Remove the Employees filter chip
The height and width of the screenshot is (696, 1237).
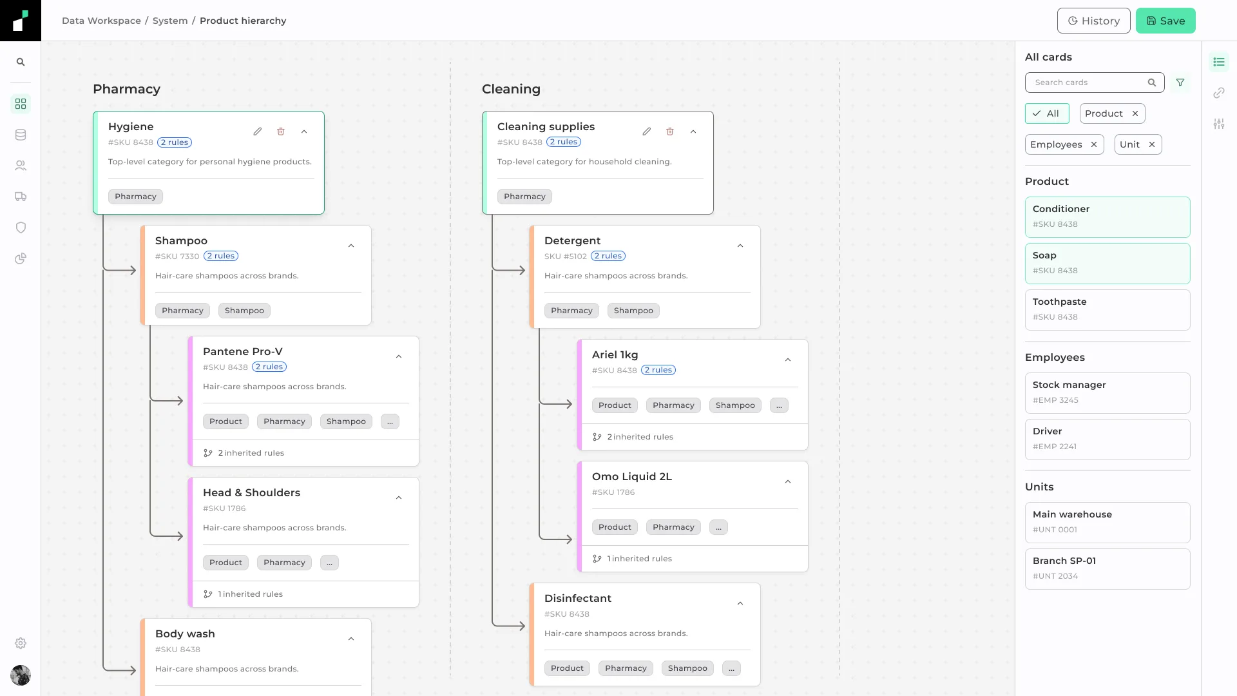point(1094,144)
